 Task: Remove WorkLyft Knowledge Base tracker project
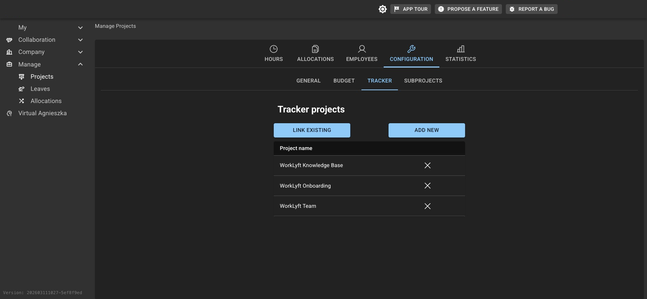(427, 165)
